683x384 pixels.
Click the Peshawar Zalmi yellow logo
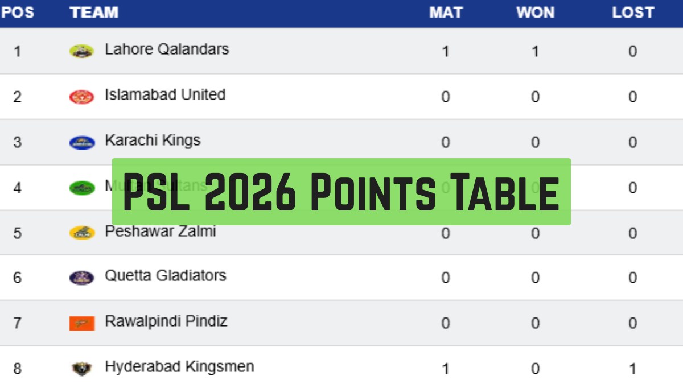tap(81, 233)
